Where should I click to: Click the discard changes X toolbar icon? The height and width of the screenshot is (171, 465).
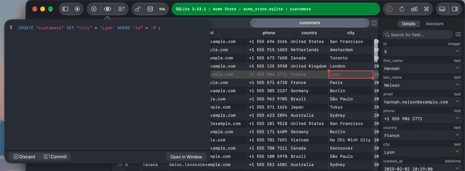coord(94,9)
